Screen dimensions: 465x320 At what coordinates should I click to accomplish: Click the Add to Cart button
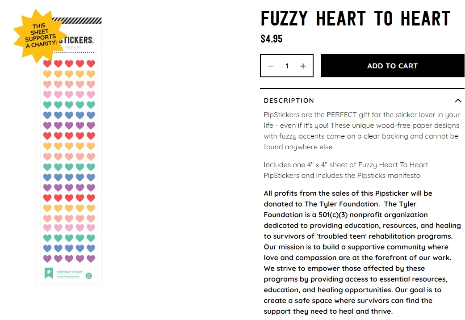pos(392,66)
